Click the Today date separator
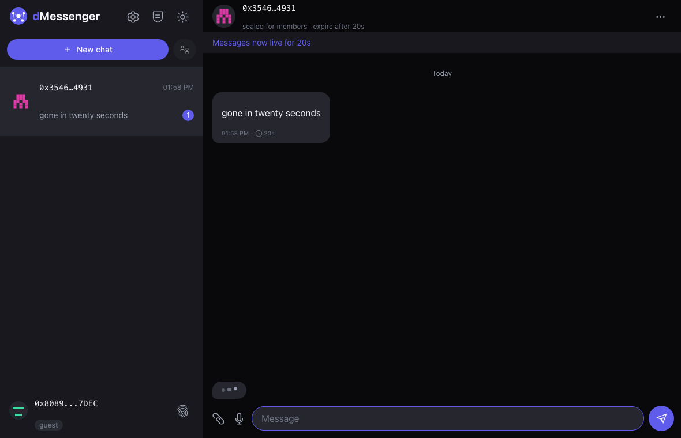This screenshot has height=438, width=681. pyautogui.click(x=441, y=74)
